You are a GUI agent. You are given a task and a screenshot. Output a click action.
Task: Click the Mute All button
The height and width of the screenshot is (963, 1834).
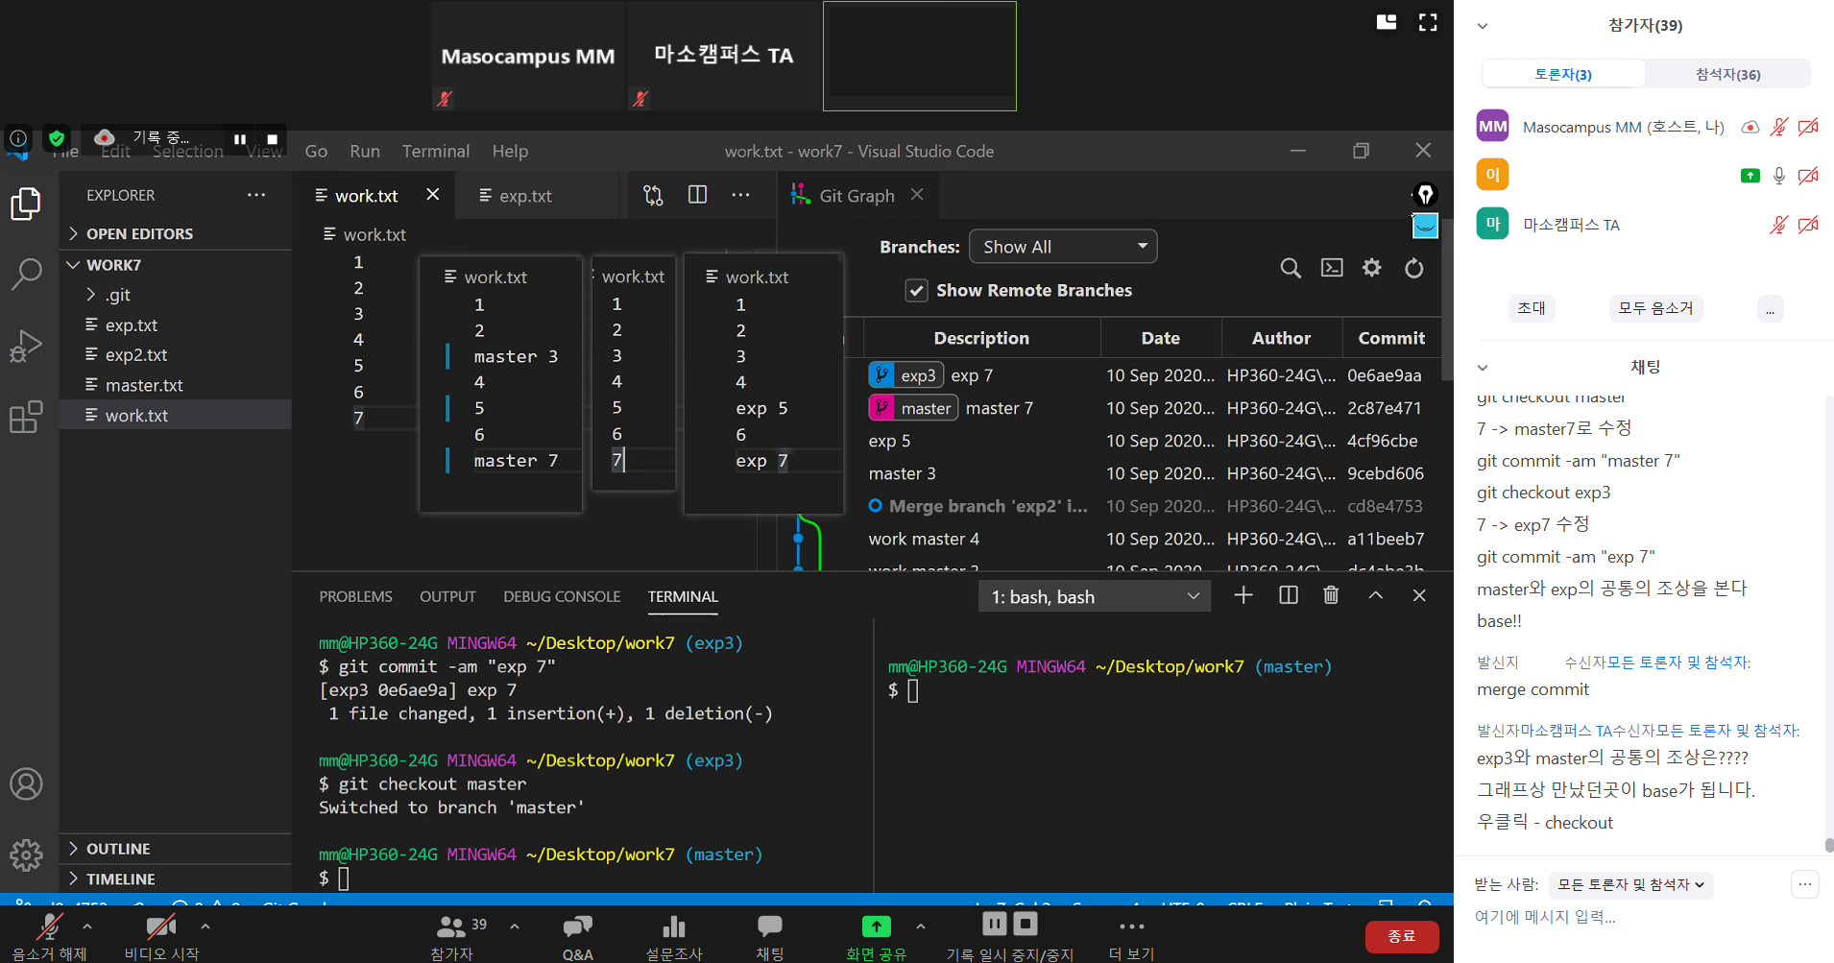[x=1655, y=308]
